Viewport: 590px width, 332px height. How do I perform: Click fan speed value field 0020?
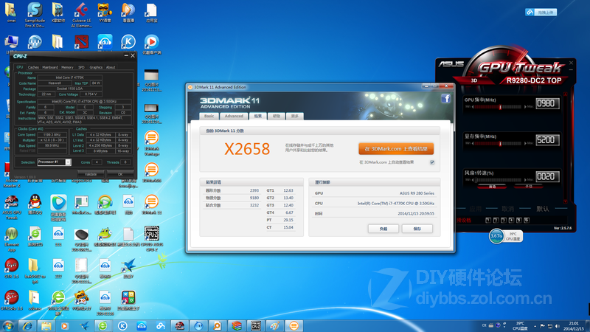click(547, 176)
